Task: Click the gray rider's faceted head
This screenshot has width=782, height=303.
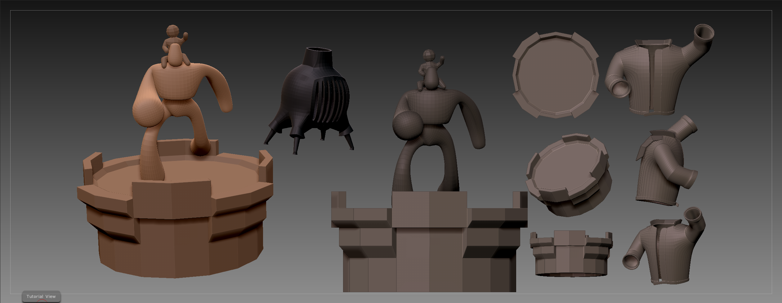Action: tap(429, 55)
